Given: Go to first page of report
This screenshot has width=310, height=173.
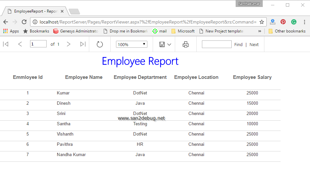Looking at the screenshot, I should (6, 44).
